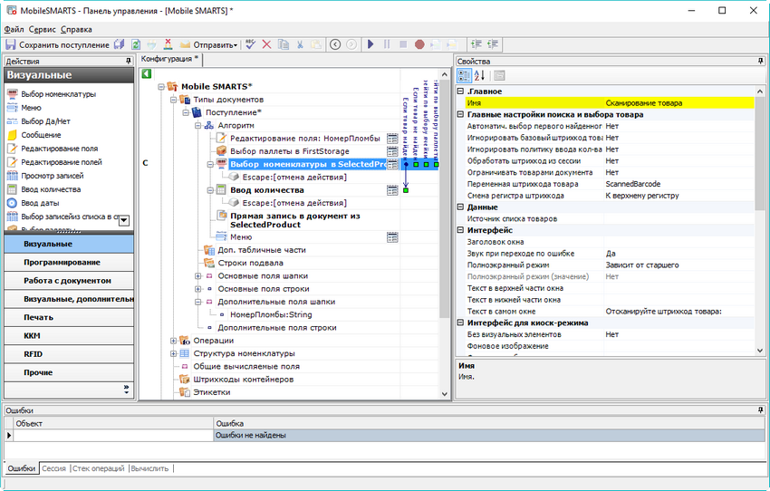Open Работа с документом action group
The image size is (770, 491).
tap(69, 280)
